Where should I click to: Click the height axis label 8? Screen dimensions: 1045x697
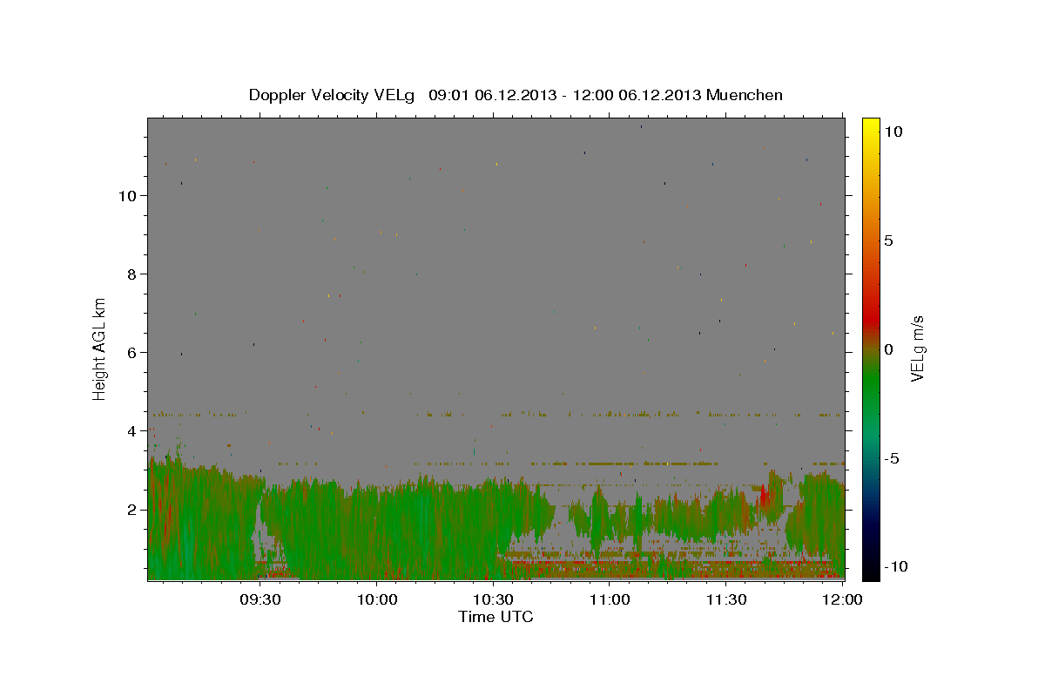point(133,274)
